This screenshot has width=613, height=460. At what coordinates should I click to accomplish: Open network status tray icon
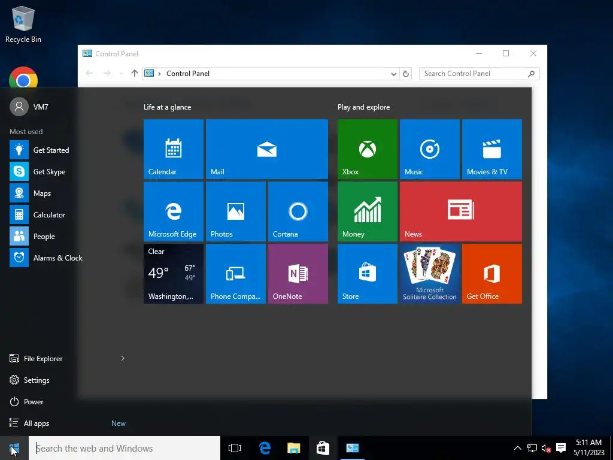pos(532,448)
